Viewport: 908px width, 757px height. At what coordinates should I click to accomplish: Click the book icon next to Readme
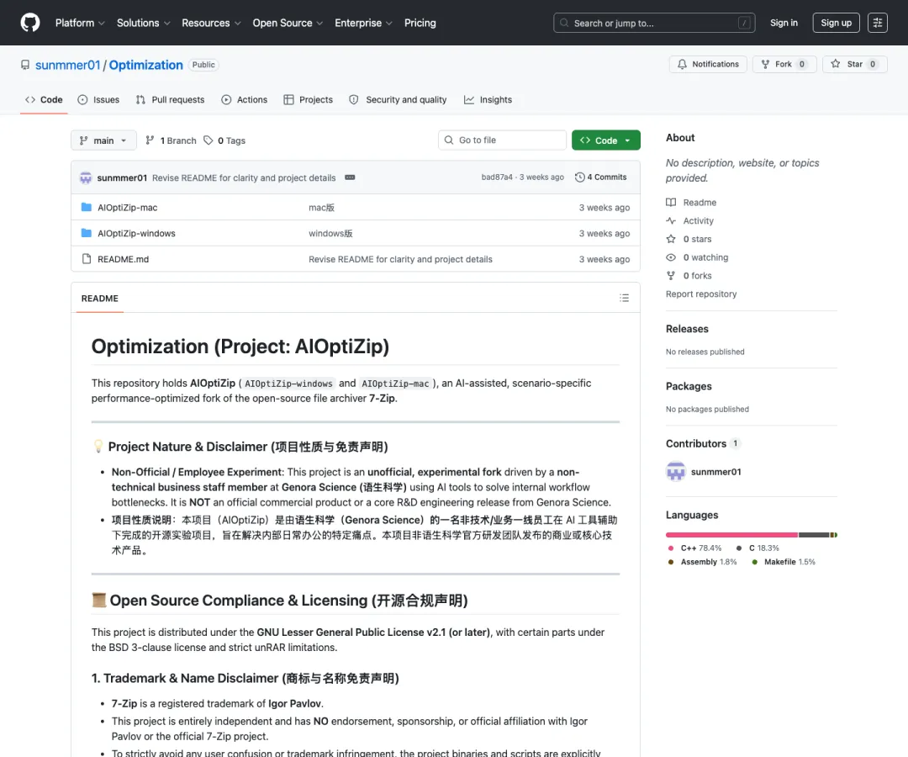point(671,202)
